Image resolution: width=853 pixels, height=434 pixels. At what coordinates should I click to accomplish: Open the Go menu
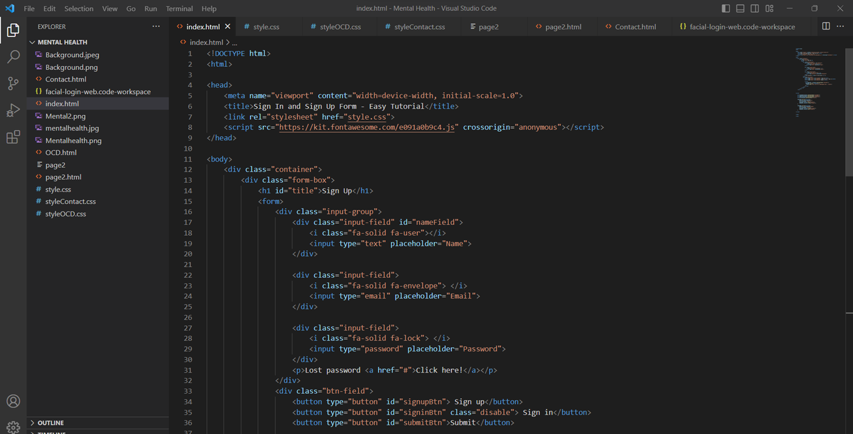pos(131,9)
